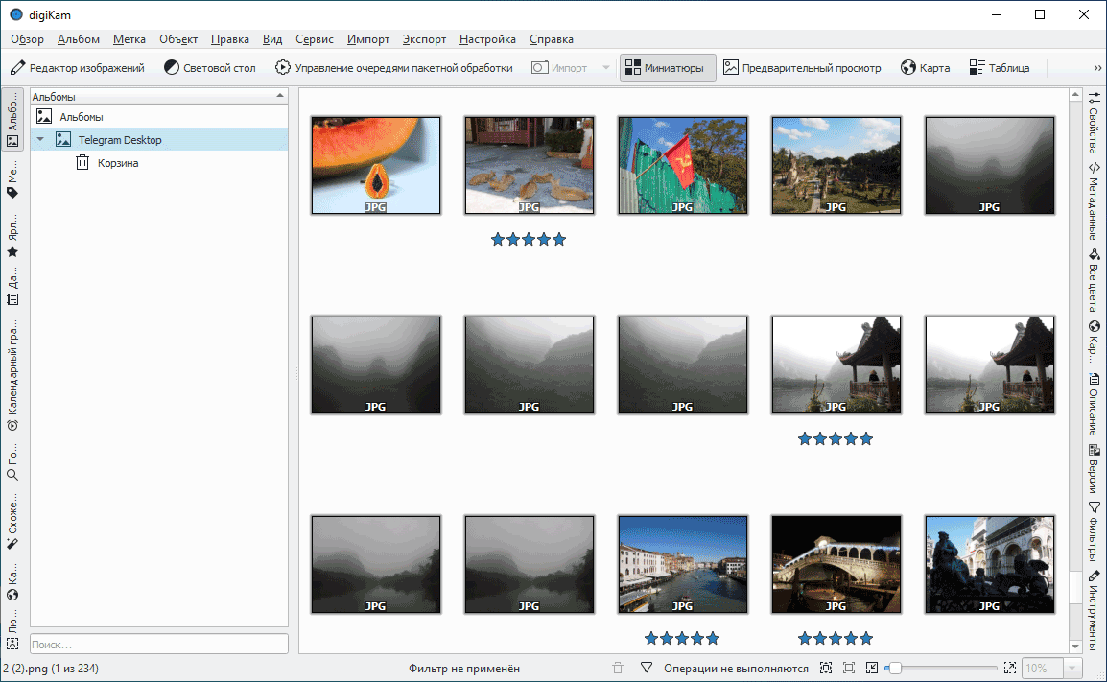Viewport: 1107px width, 682px height.
Task: Click the filter funnel icon in status bar
Action: (647, 668)
